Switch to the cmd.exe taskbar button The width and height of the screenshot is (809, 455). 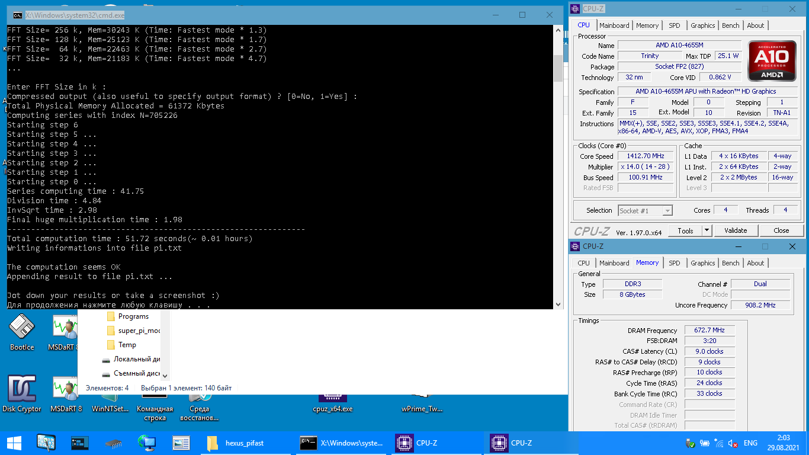[342, 443]
